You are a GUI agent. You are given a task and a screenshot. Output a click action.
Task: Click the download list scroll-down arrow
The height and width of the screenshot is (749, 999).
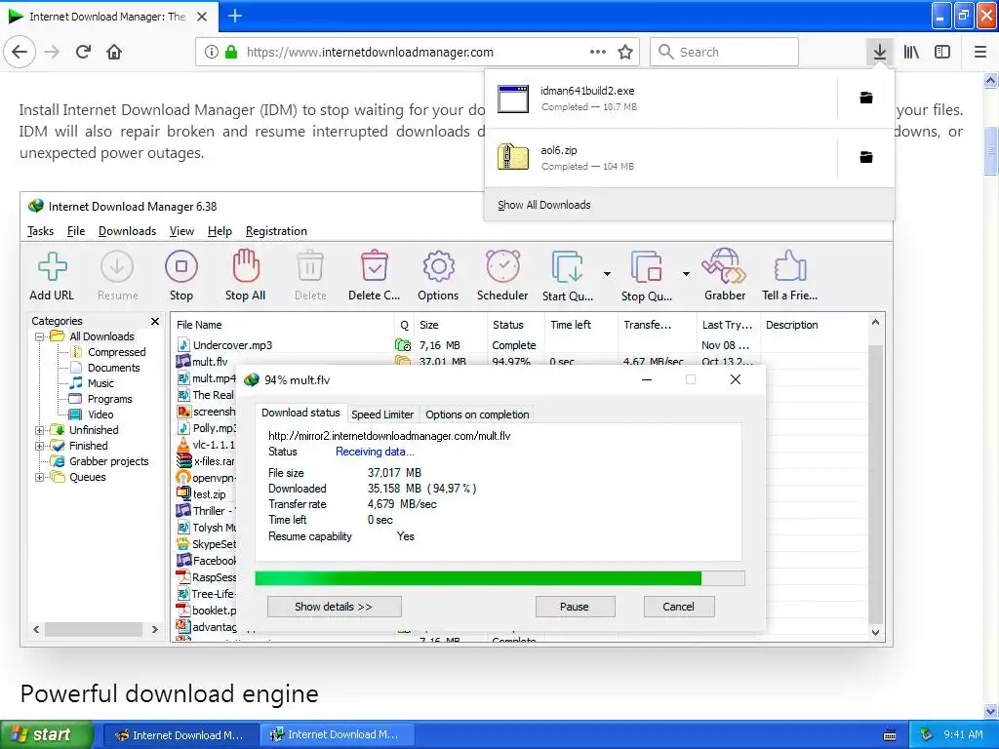(x=875, y=632)
